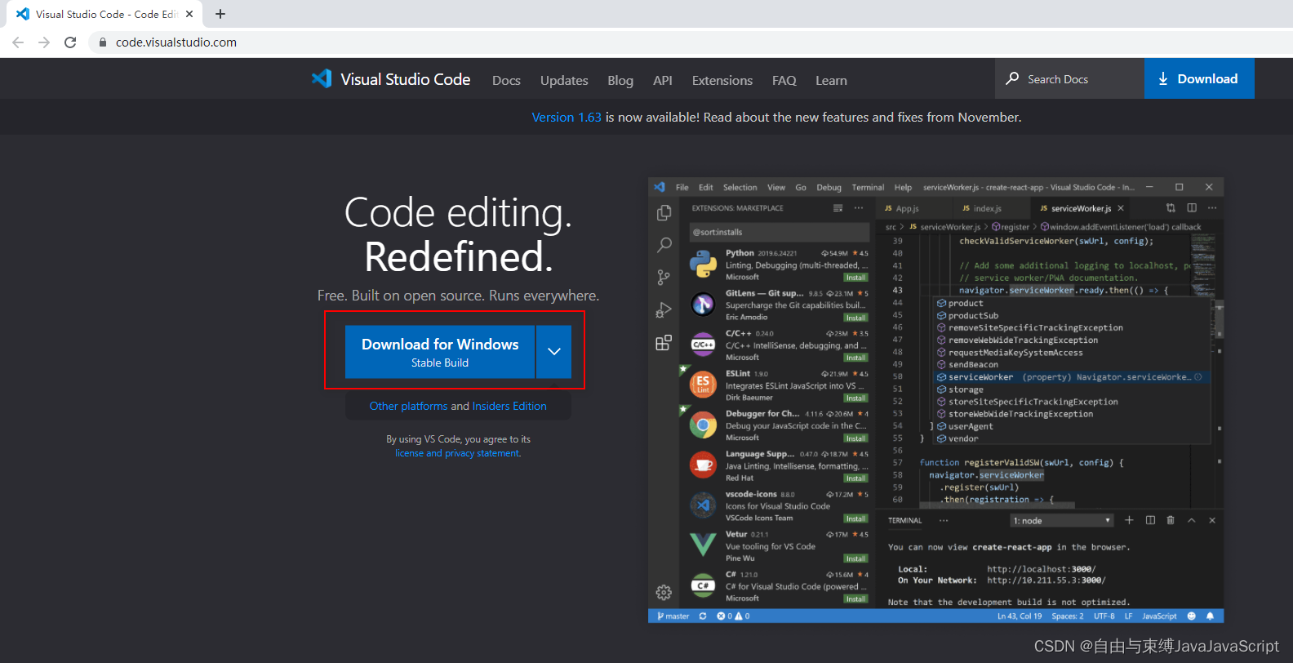Click the master branch status item
This screenshot has width=1293, height=663.
(673, 616)
